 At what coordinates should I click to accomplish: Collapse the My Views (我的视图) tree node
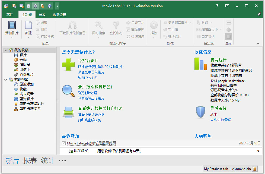6,80
